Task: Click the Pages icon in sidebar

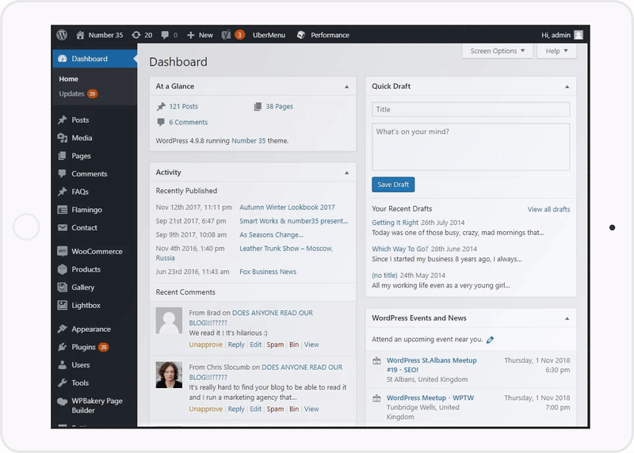Action: click(x=63, y=155)
